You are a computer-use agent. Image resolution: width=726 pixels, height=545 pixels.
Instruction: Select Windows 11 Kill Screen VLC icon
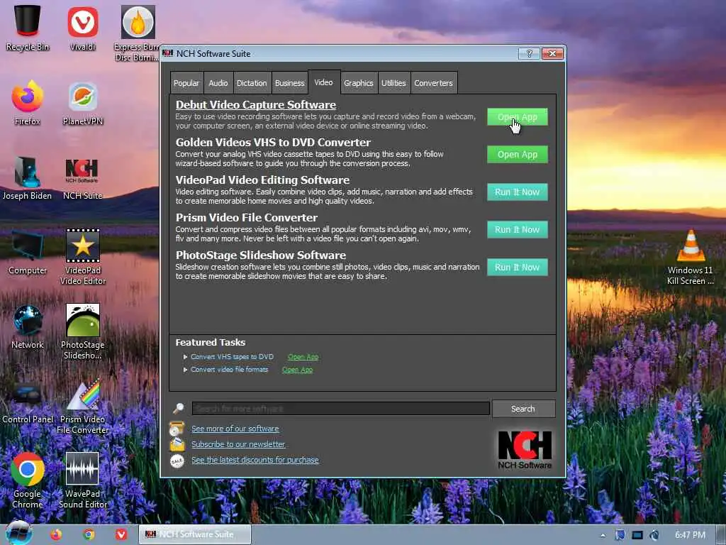691,257
